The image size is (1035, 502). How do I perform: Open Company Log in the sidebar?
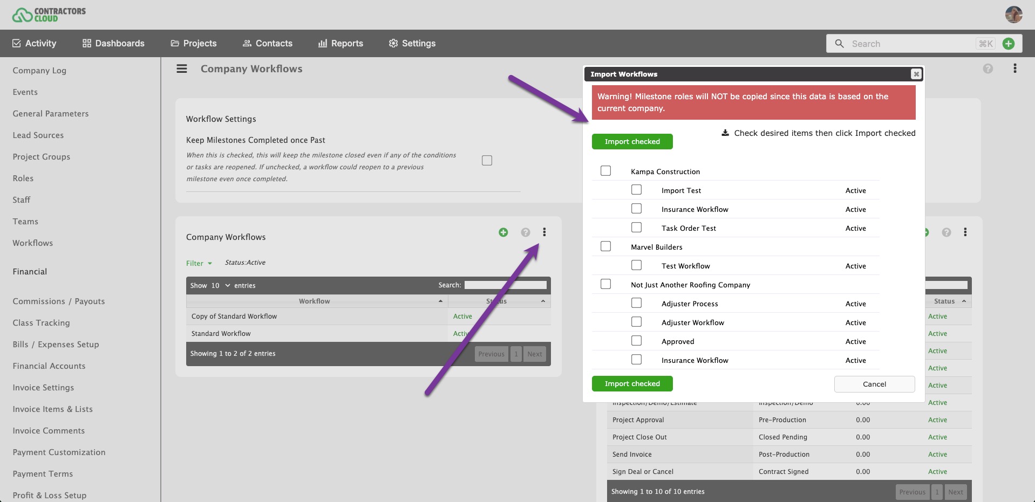pyautogui.click(x=39, y=71)
